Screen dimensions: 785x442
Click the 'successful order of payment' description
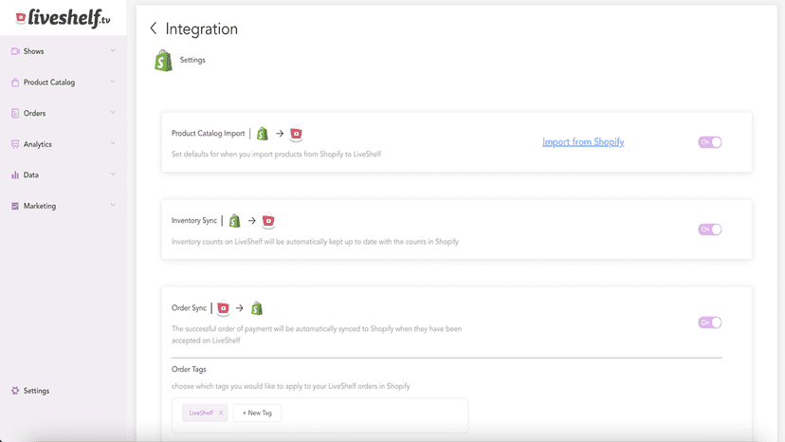(x=317, y=335)
